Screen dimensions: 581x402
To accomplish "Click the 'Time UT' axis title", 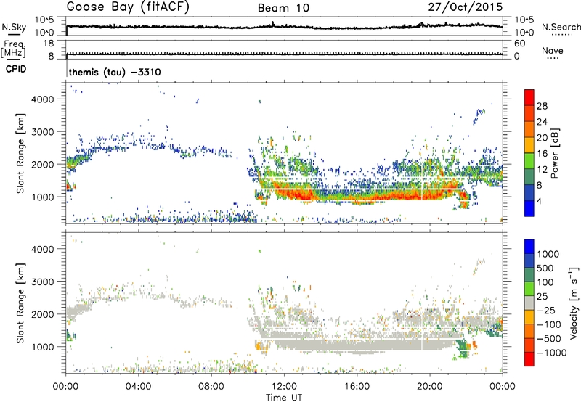I will (x=284, y=398).
